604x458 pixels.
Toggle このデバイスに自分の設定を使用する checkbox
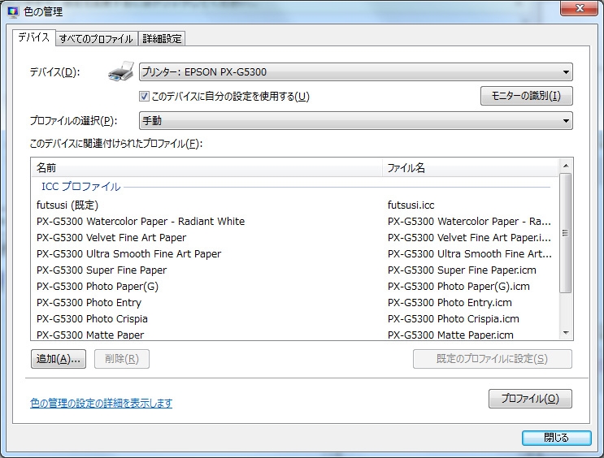click(x=144, y=96)
